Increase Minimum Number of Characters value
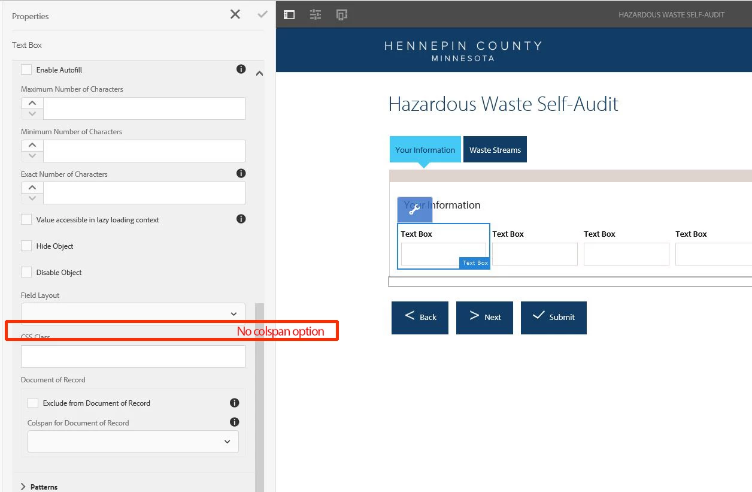 coord(32,146)
